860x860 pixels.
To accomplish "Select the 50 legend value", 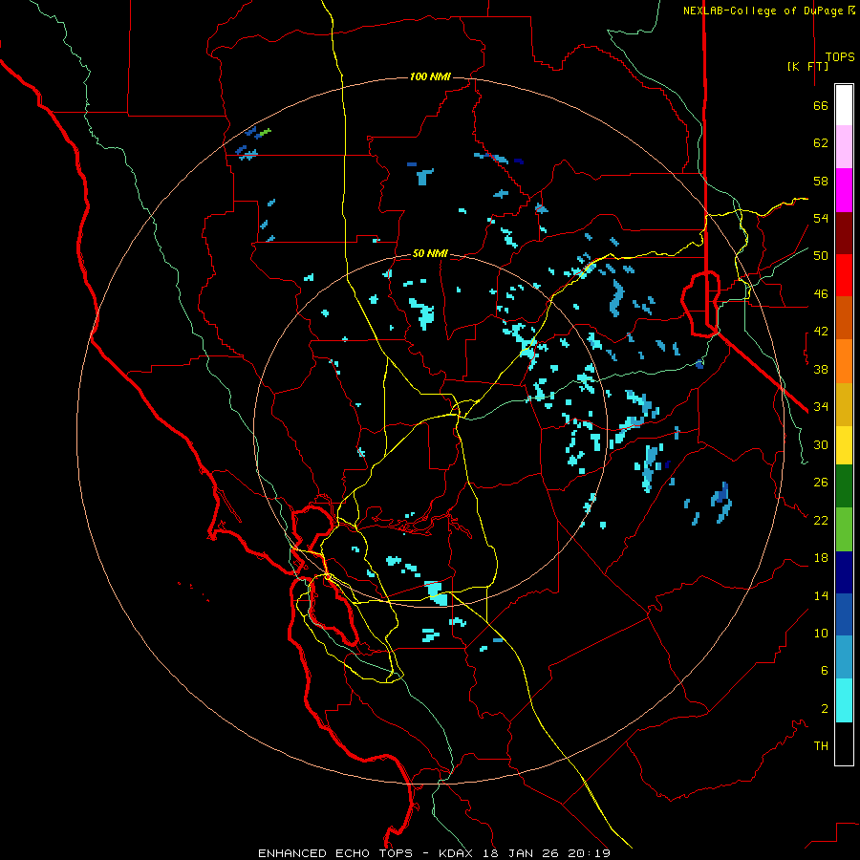I will (821, 256).
